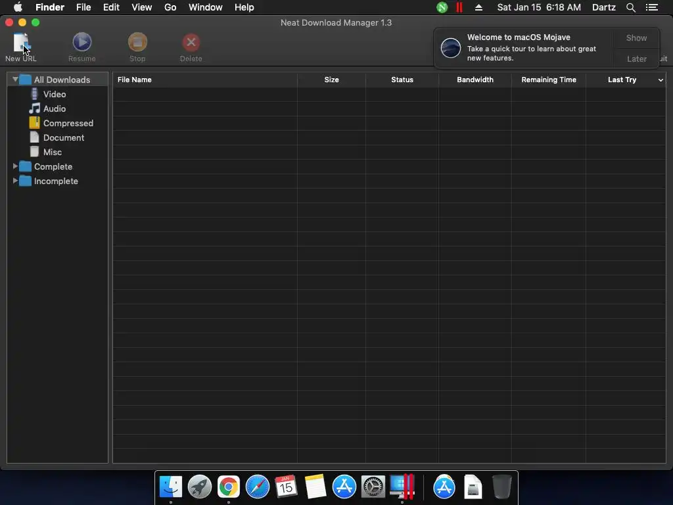Open the Go menu
Image resolution: width=673 pixels, height=505 pixels.
click(170, 7)
